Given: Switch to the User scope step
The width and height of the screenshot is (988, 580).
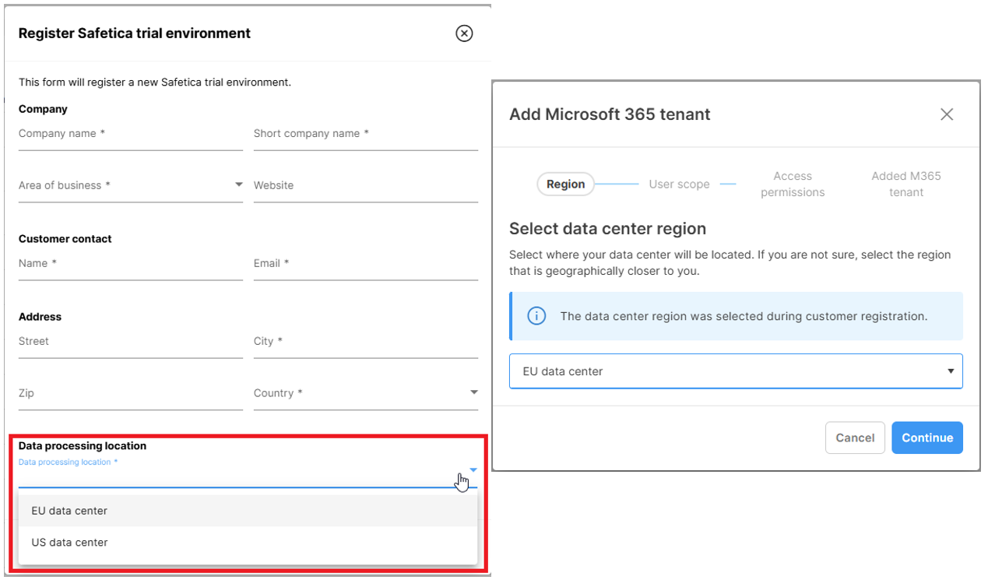Looking at the screenshot, I should (679, 184).
